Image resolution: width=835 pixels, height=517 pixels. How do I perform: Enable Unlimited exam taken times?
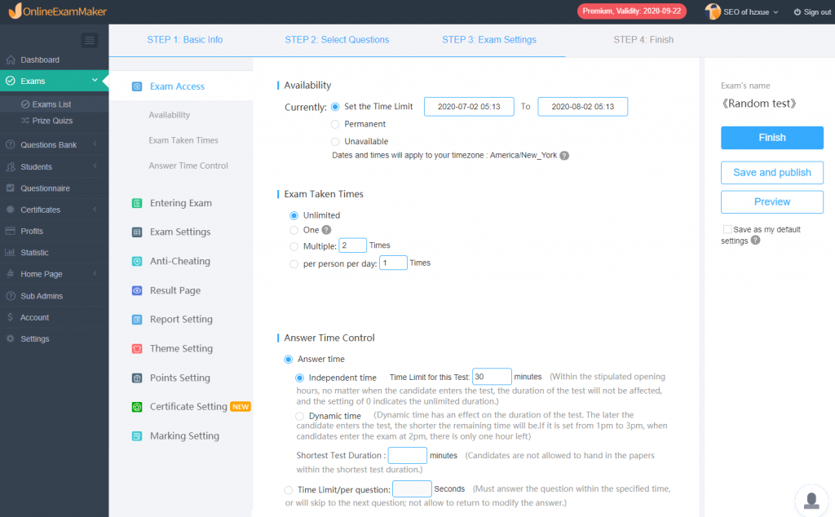[x=294, y=214]
